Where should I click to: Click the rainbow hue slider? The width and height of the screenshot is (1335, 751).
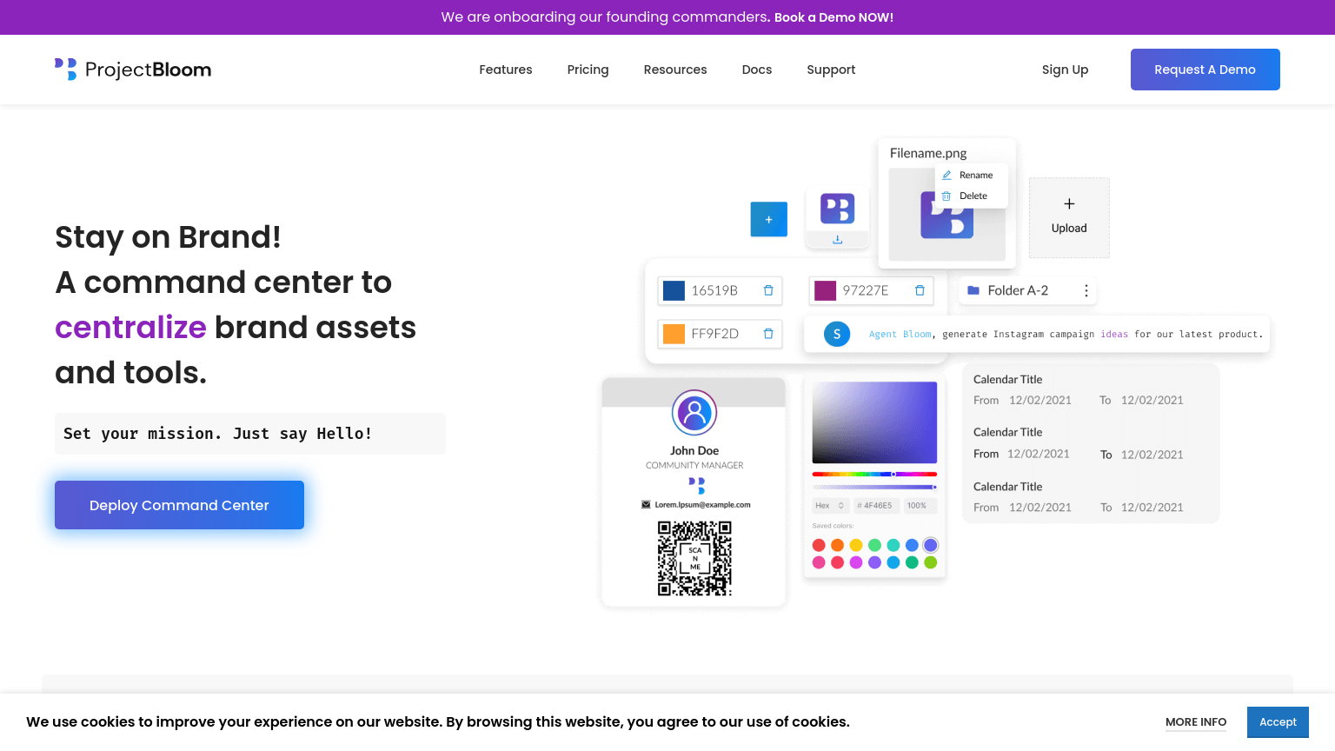[873, 474]
